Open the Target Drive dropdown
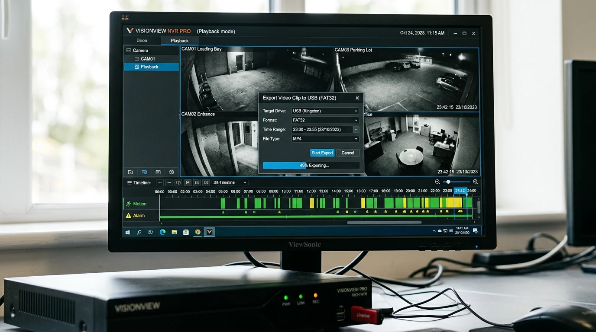 click(x=325, y=111)
